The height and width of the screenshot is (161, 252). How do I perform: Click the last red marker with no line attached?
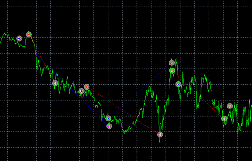230,106
